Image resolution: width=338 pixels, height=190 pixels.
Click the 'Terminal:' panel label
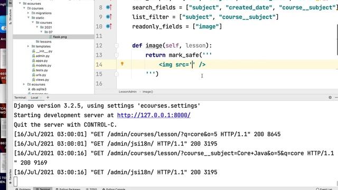tap(20, 98)
